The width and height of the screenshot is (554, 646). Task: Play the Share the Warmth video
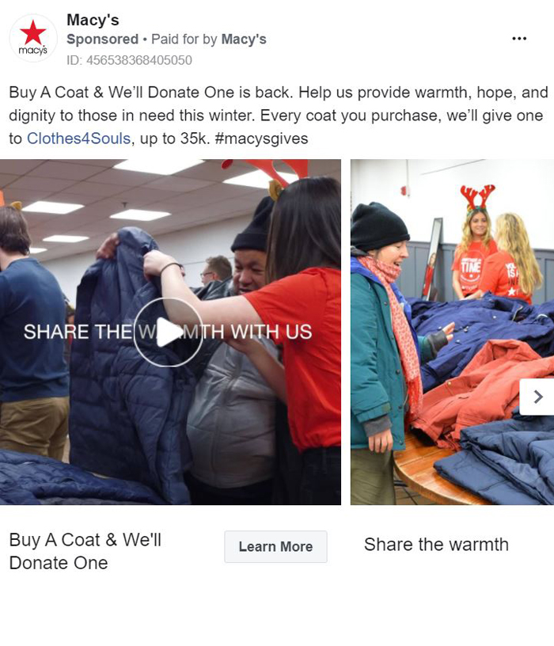168,332
